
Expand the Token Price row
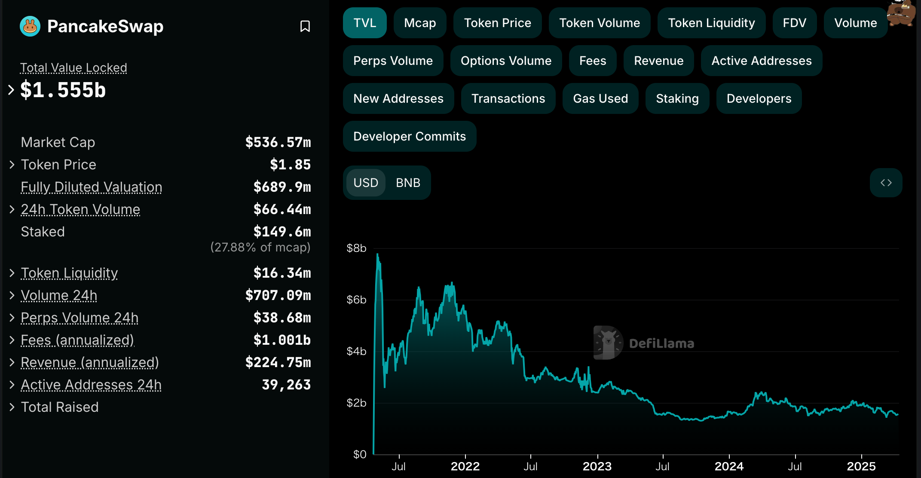click(x=12, y=165)
